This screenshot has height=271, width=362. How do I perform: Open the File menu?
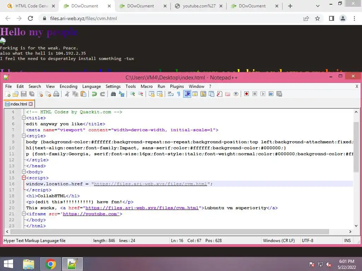tap(8, 86)
